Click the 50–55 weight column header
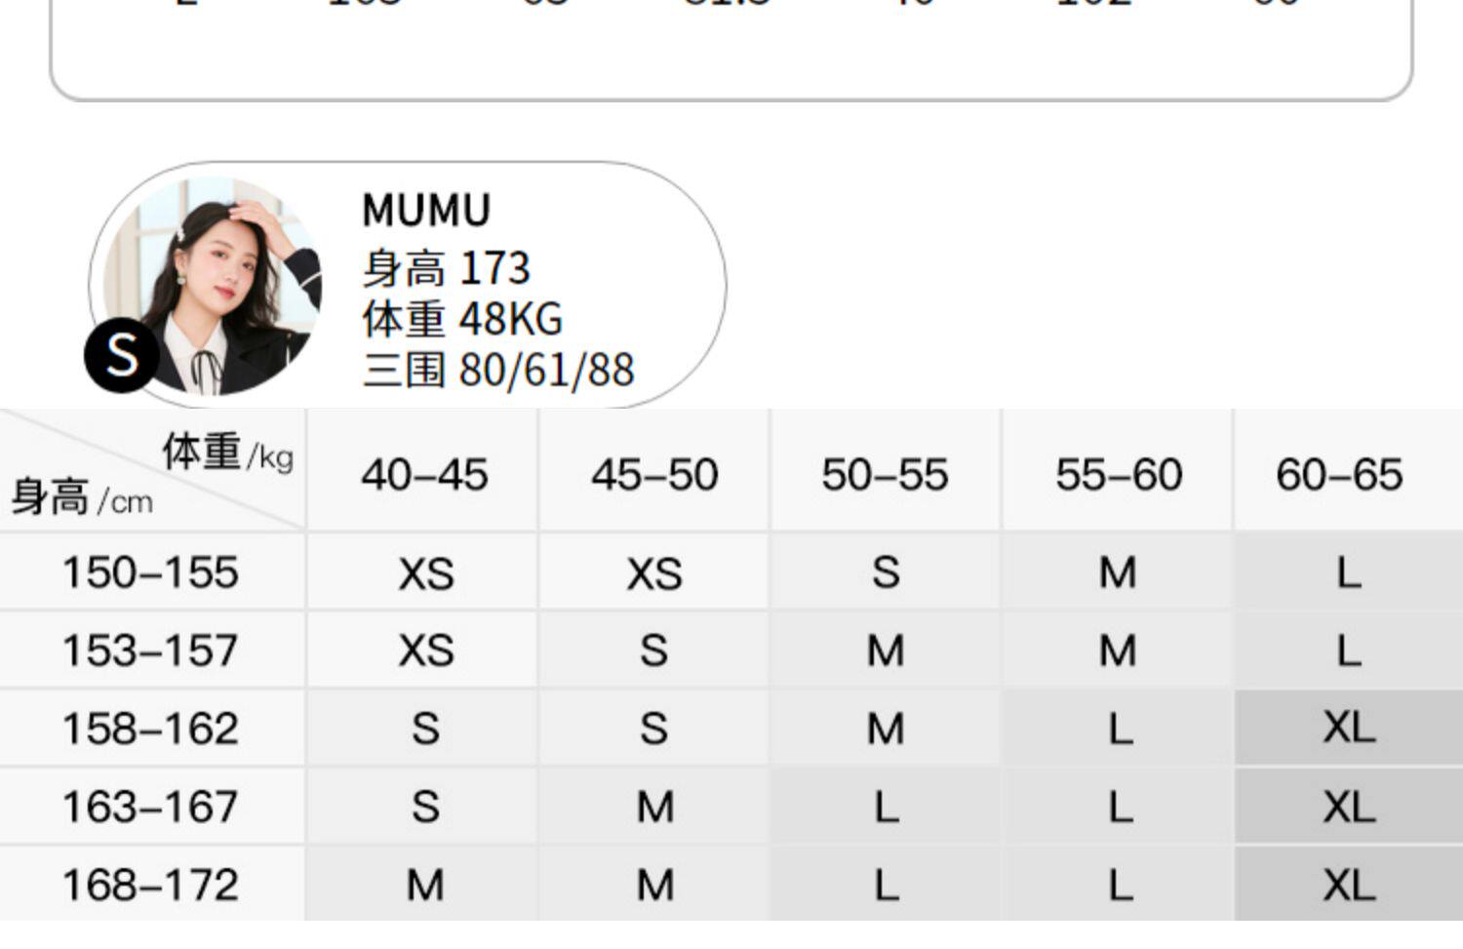The height and width of the screenshot is (949, 1463). pyautogui.click(x=885, y=475)
